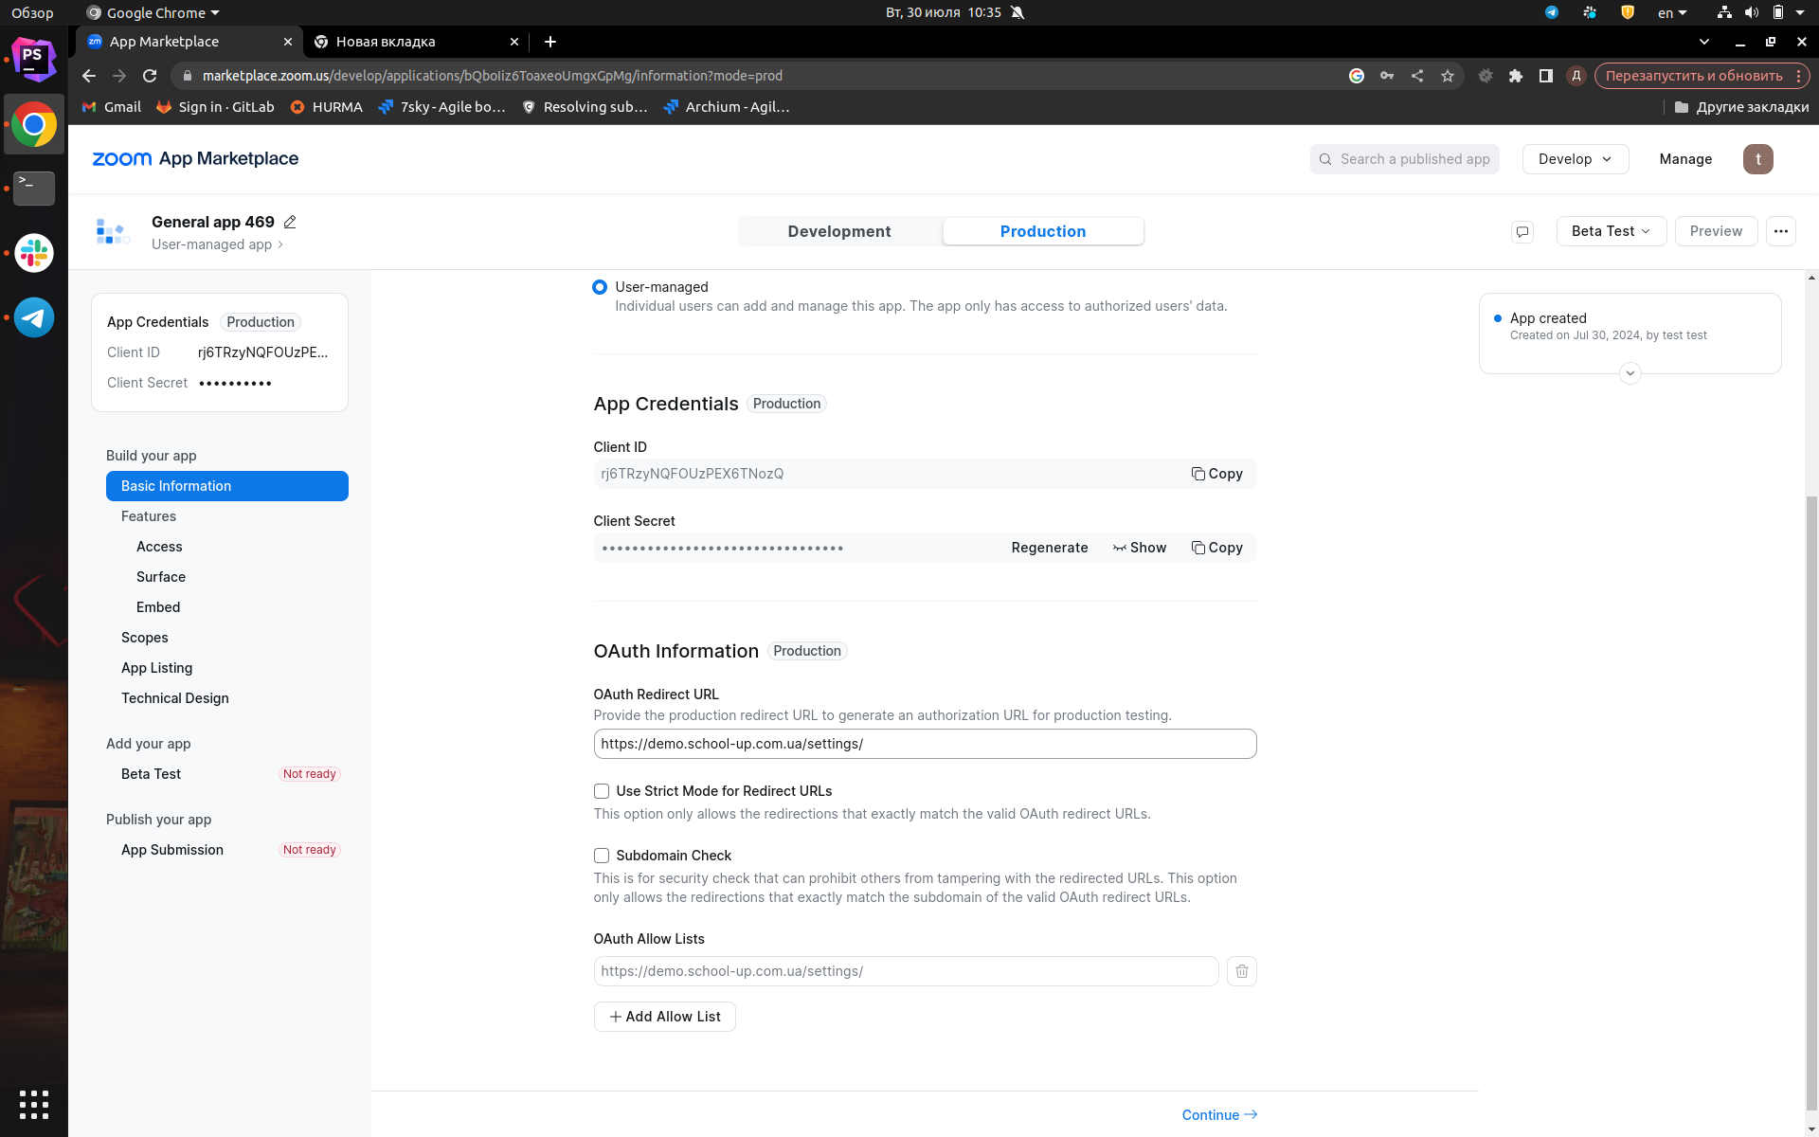
Task: Enable the Subdomain Check checkbox
Action: pyautogui.click(x=602, y=856)
